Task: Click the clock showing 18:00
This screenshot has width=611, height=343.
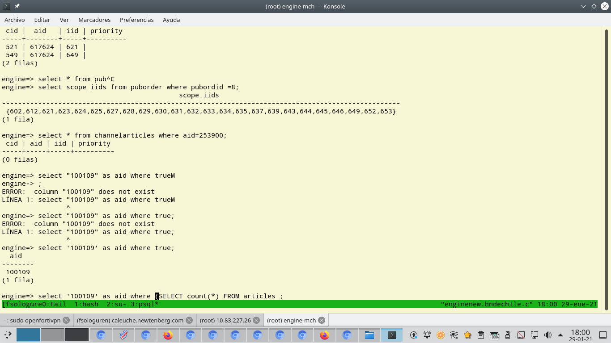Action: [581, 335]
